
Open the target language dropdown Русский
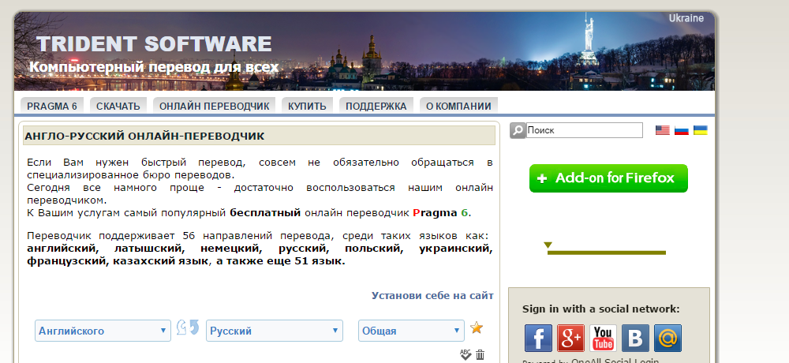(275, 331)
